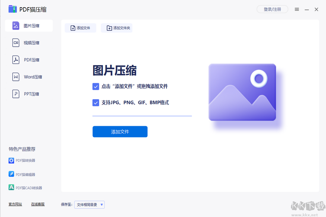Select the PDF压缩 tab in sidebar
Viewport: 326px width, 217px height.
(28, 60)
